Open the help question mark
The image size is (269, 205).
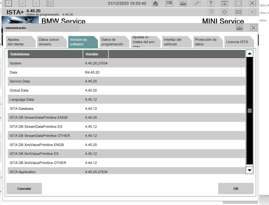[x=211, y=3]
